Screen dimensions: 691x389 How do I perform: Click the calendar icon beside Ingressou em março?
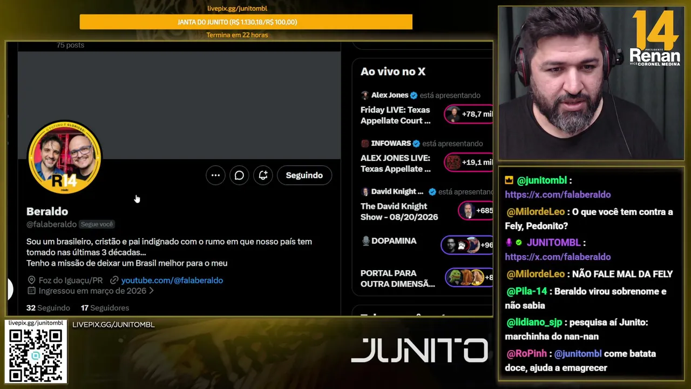click(31, 291)
